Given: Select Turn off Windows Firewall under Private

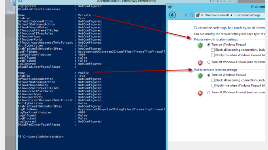Looking at the screenshot, I should pos(209,62).
